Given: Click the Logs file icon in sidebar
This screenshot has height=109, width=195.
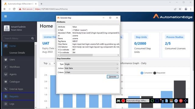Looking at the screenshot, I should tap(6, 104).
